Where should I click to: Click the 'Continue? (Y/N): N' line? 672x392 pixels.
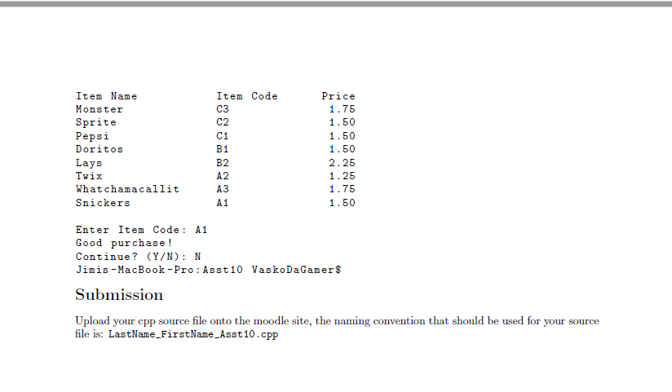(x=138, y=257)
